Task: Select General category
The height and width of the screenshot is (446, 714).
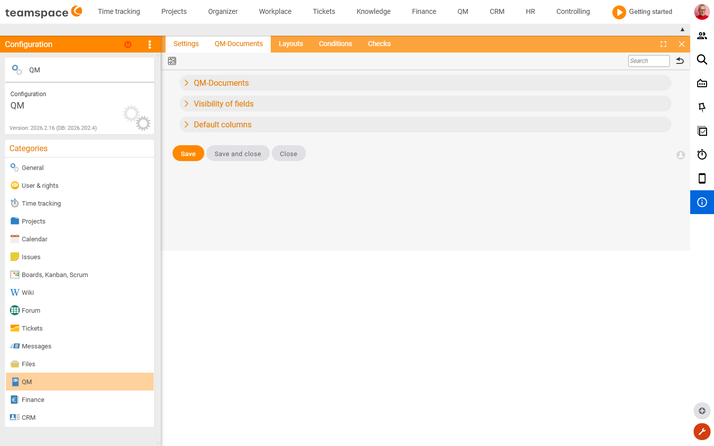Action: point(80,167)
